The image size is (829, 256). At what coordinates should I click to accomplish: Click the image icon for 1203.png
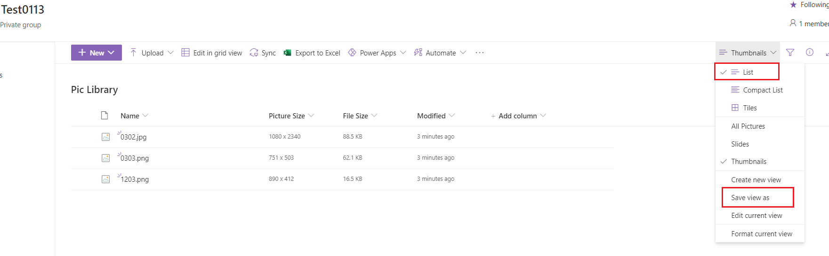tap(106, 179)
